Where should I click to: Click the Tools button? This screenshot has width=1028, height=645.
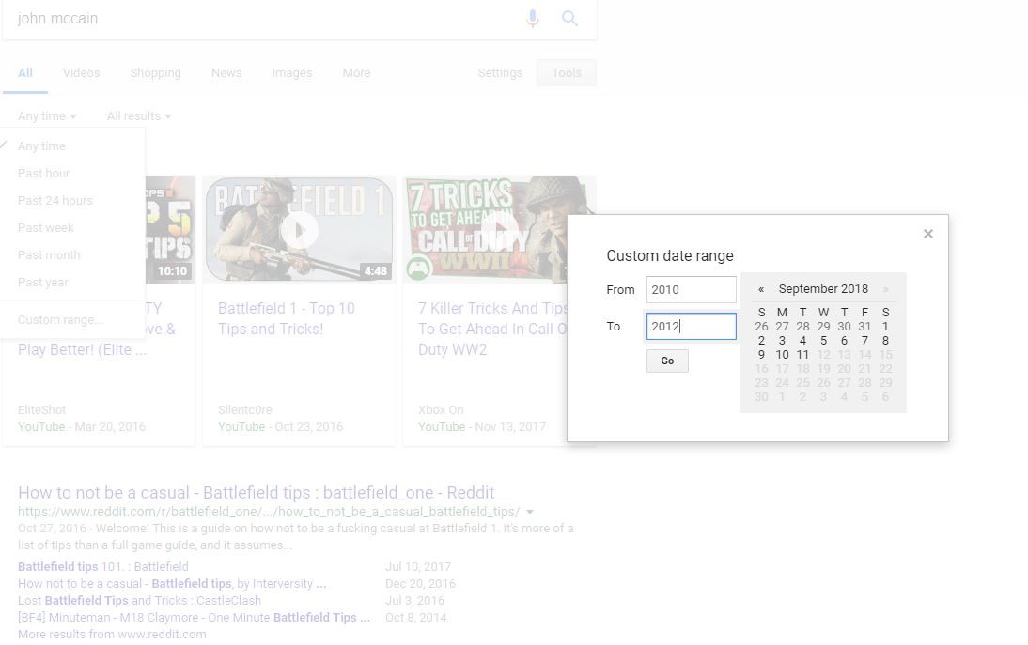click(566, 73)
